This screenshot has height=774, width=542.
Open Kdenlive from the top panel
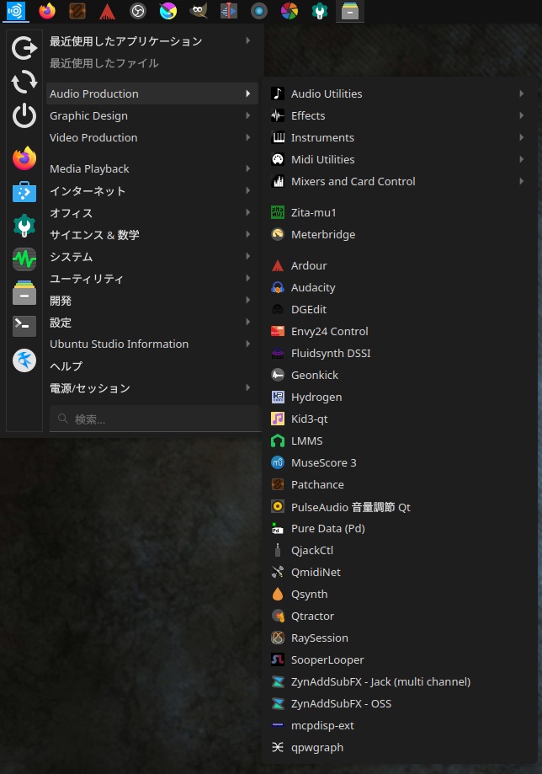pos(228,11)
